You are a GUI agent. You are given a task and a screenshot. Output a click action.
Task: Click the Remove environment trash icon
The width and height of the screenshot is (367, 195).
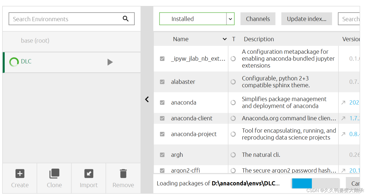click(123, 174)
